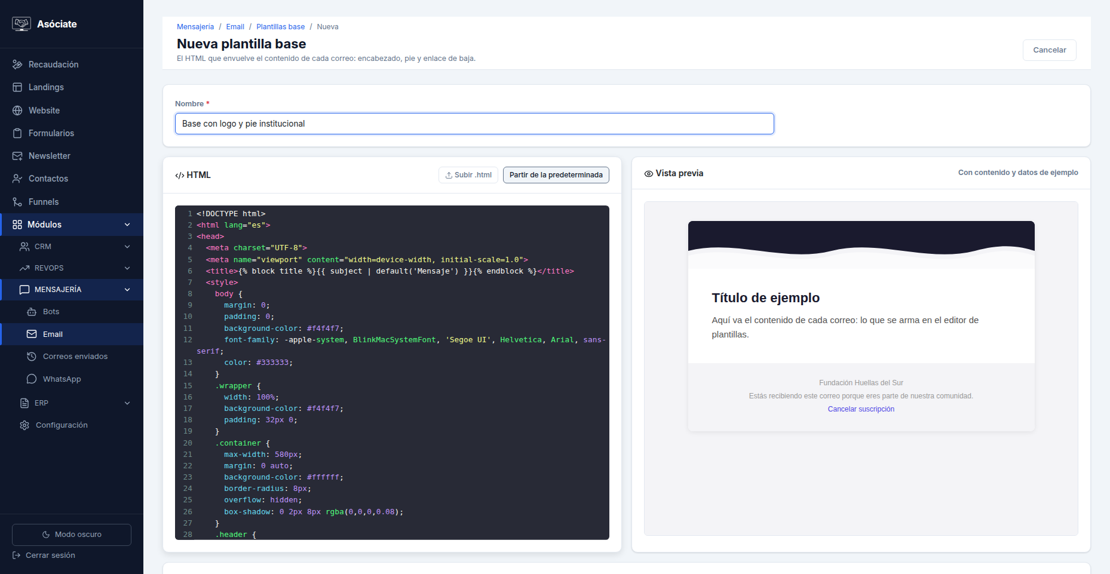Click the Cerrar sesión logout icon
The width and height of the screenshot is (1110, 574).
click(17, 555)
